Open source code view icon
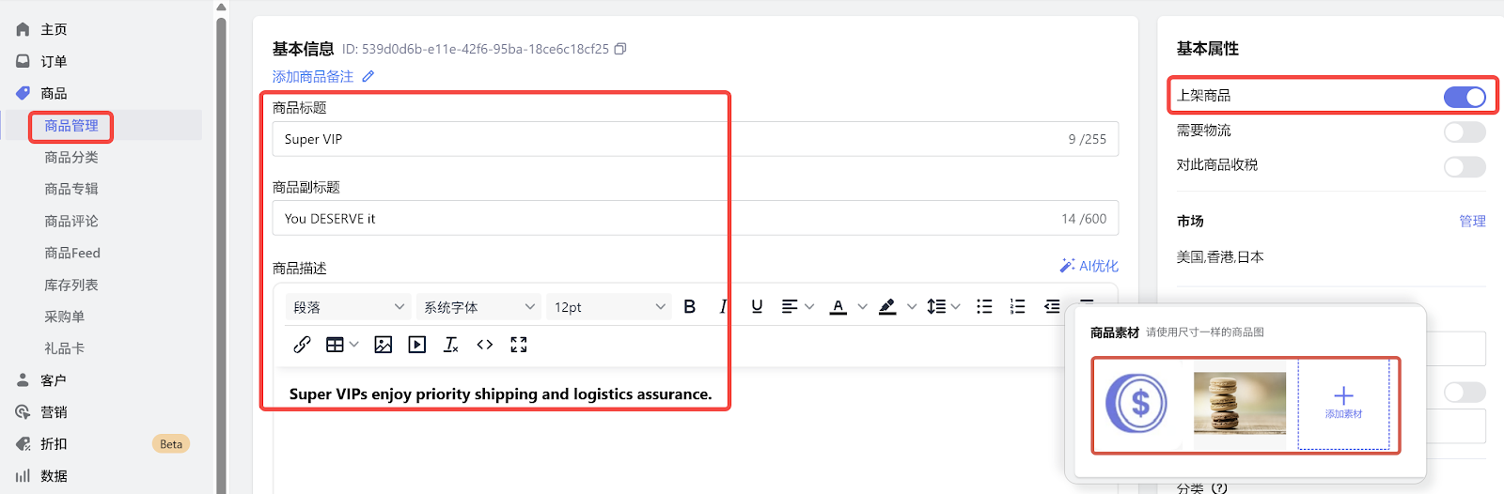This screenshot has height=494, width=1504. coord(485,345)
